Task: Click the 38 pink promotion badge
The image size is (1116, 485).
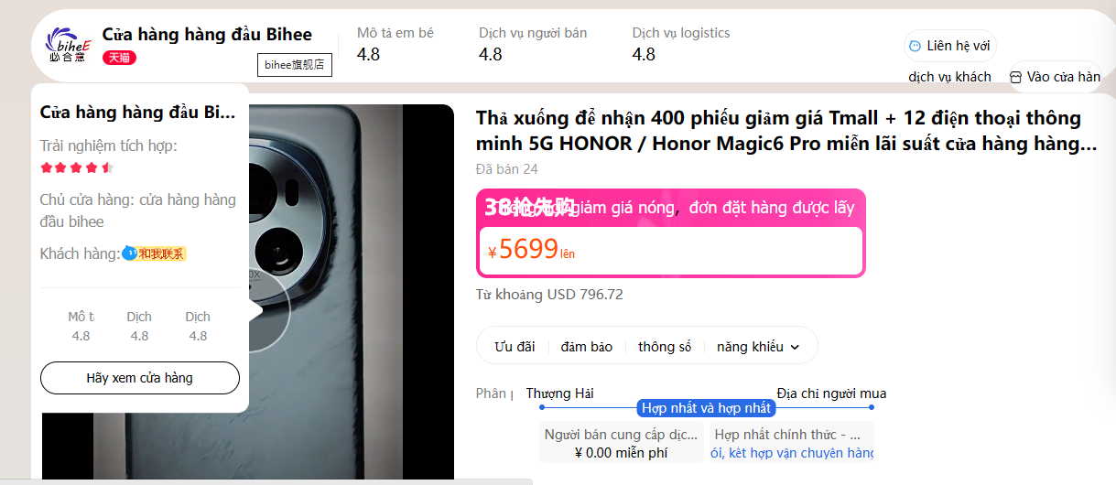Action: click(529, 208)
